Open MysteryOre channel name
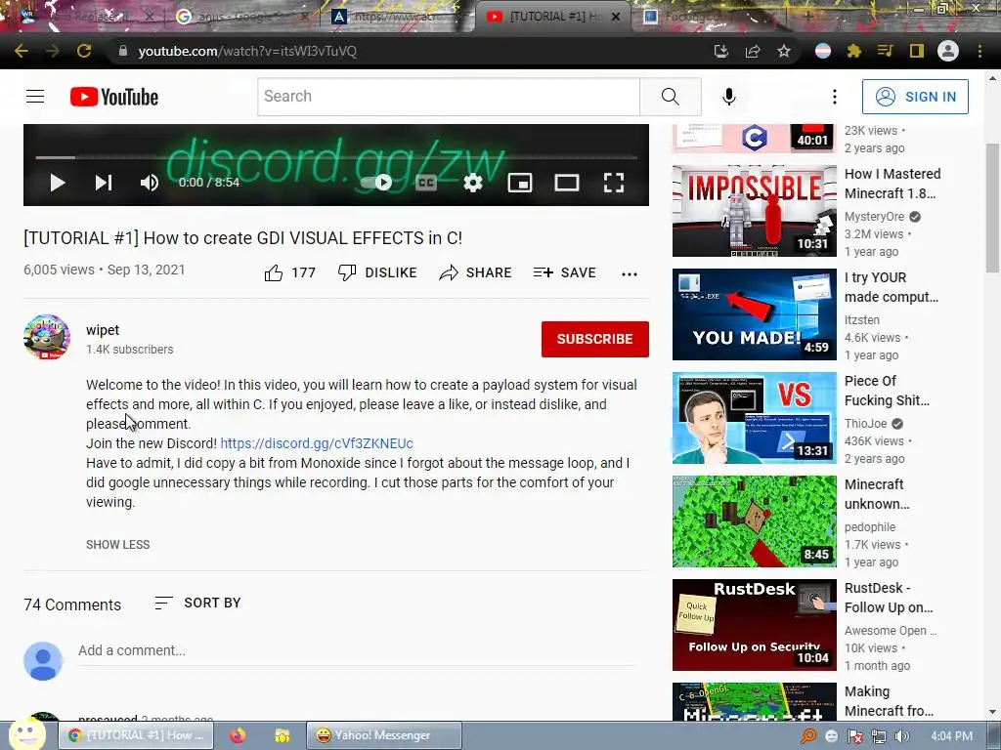Image resolution: width=1001 pixels, height=750 pixels. (874, 217)
